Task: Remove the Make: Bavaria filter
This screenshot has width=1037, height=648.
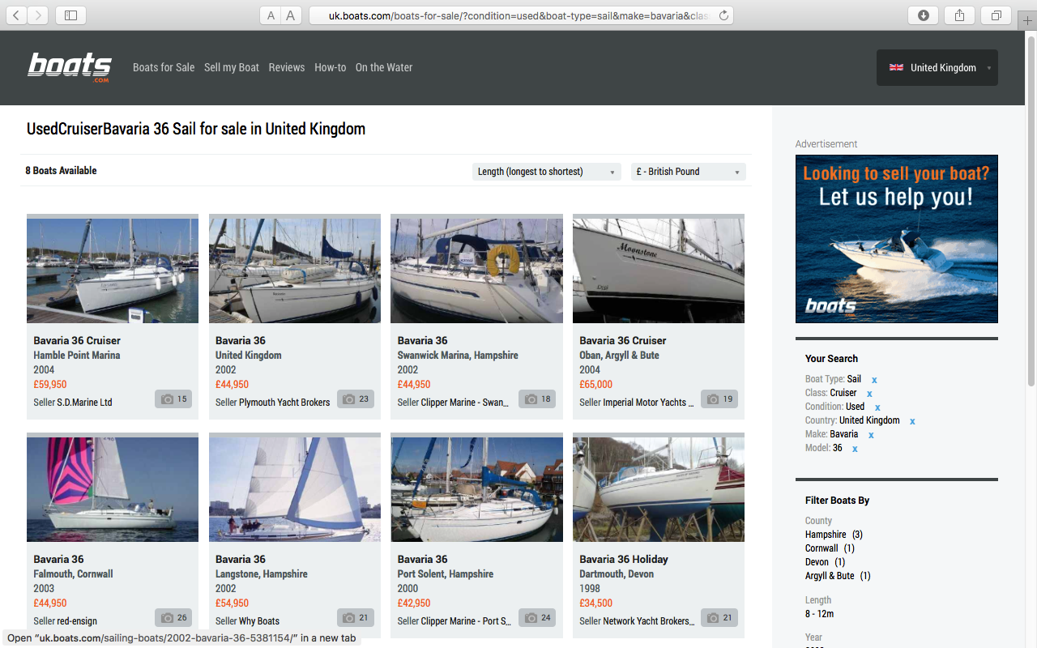Action: coord(871,435)
